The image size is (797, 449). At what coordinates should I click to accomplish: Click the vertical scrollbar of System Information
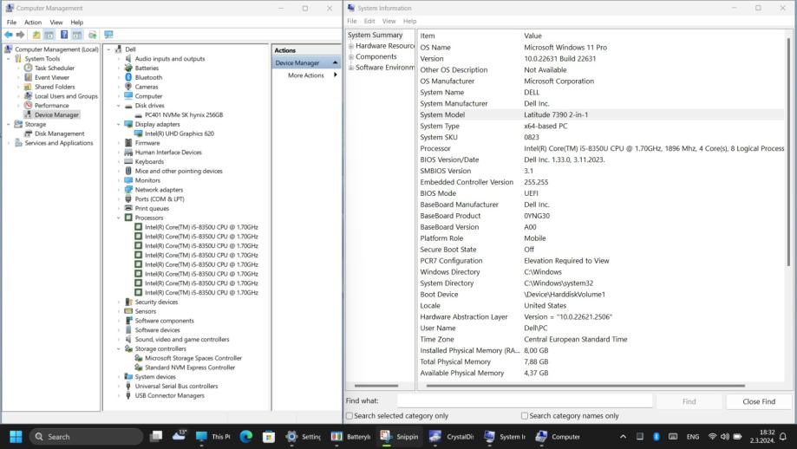coord(788,153)
